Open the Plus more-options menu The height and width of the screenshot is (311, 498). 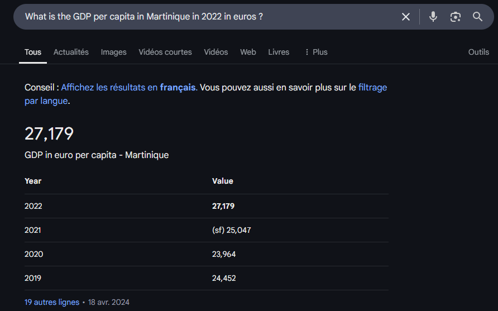316,52
